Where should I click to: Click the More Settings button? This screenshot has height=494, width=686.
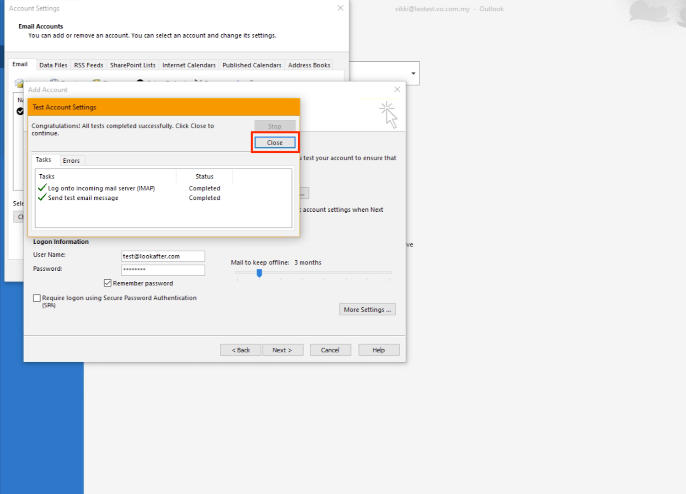(x=367, y=310)
